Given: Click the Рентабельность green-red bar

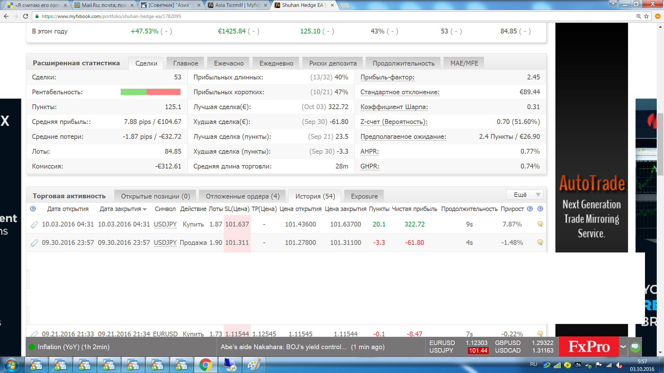Looking at the screenshot, I should (x=150, y=92).
